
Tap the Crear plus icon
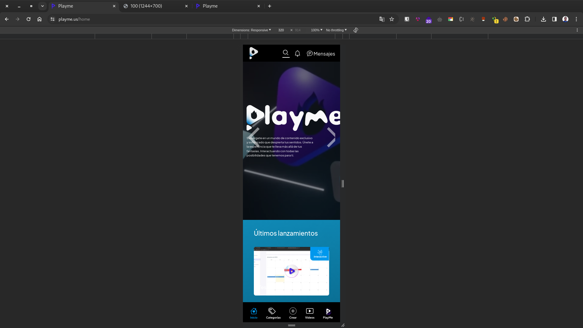pos(292,312)
